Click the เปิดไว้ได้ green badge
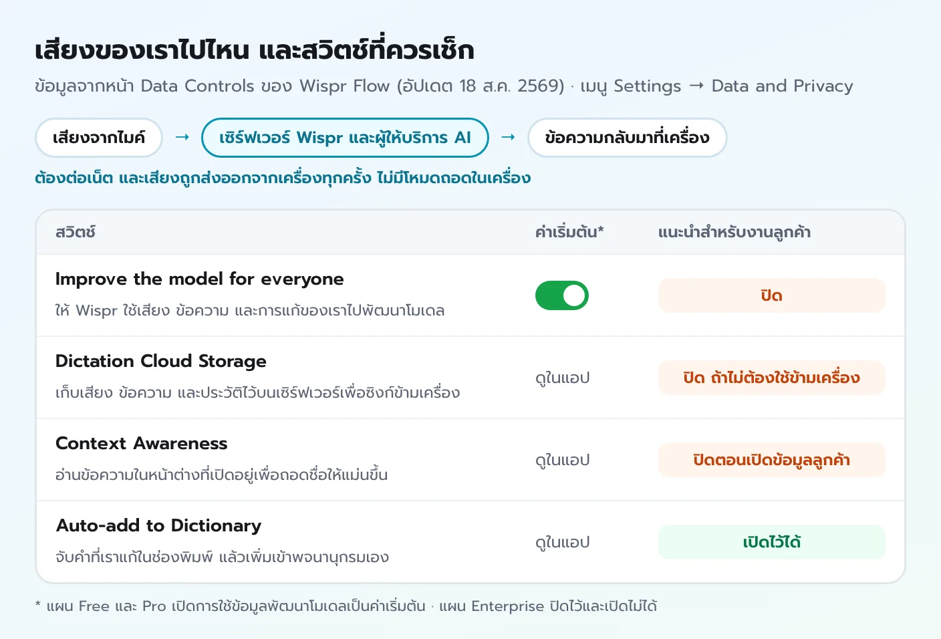The width and height of the screenshot is (941, 639). click(x=771, y=542)
